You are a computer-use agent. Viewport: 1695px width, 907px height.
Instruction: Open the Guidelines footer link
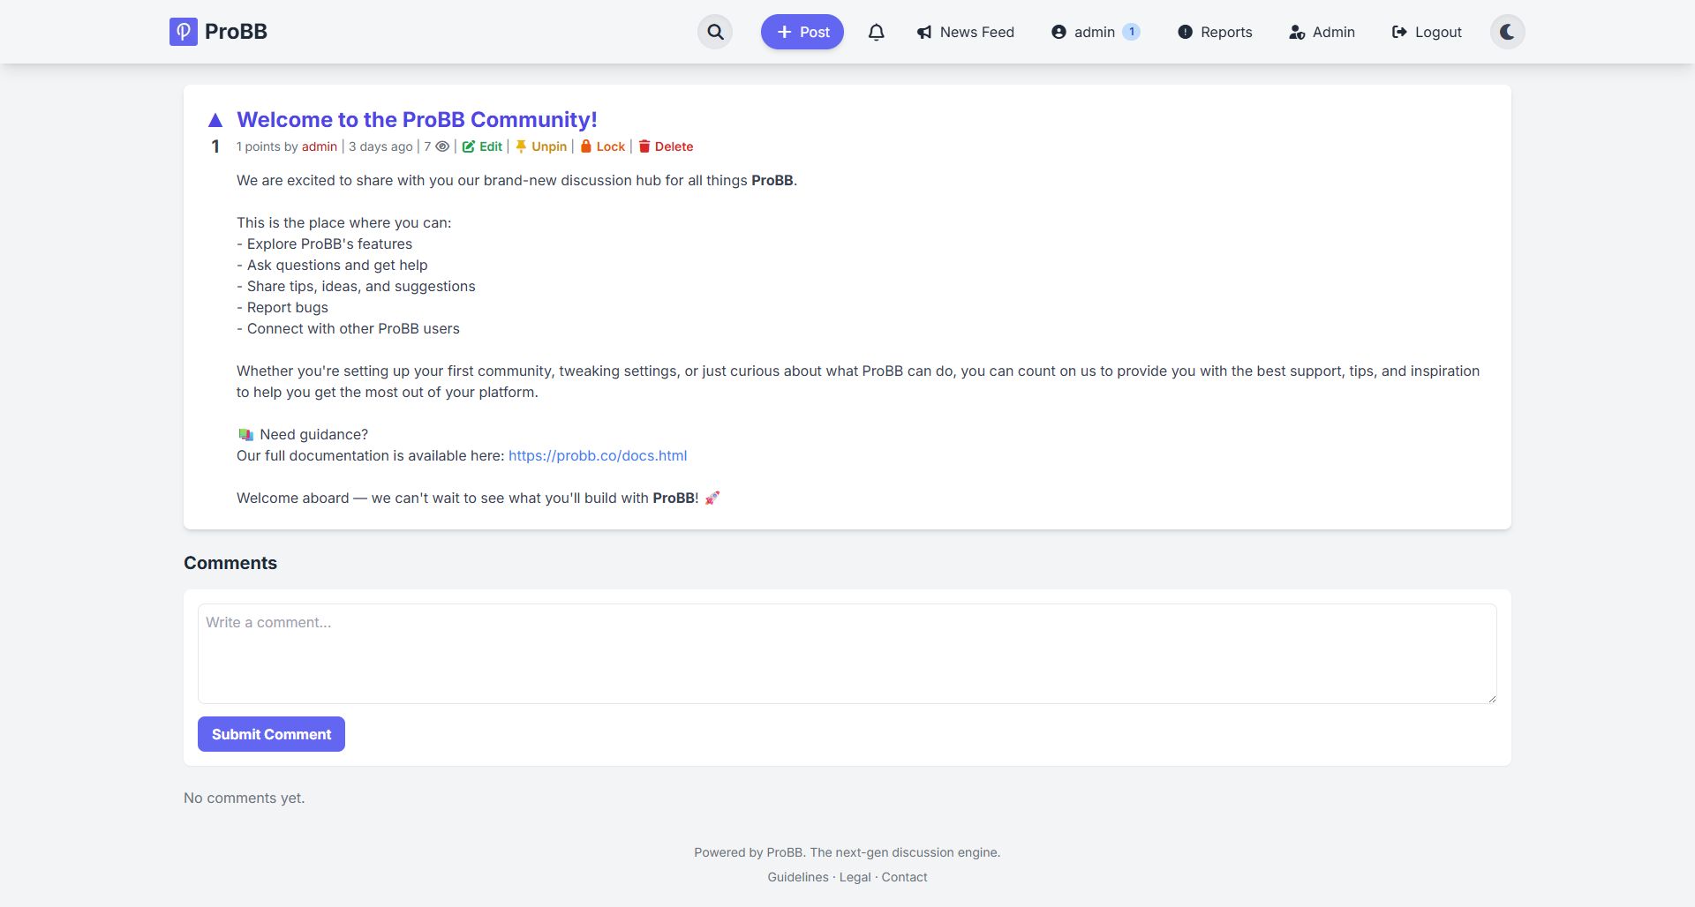[x=797, y=877]
